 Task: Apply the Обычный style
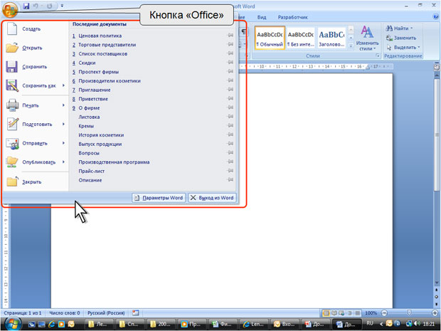tap(270, 38)
